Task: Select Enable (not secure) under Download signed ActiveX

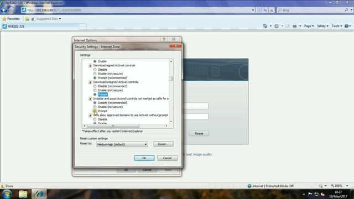Action: 95,74
